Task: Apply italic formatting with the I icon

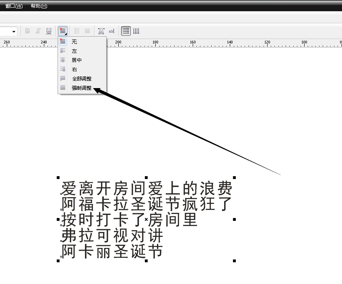Action: point(37,31)
